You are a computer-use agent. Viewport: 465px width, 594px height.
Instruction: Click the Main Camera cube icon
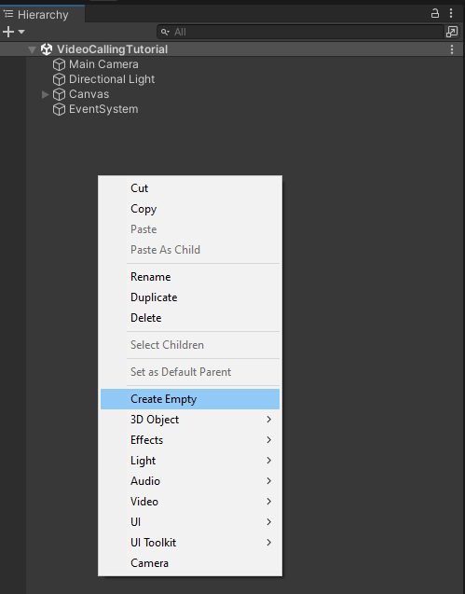click(x=59, y=64)
